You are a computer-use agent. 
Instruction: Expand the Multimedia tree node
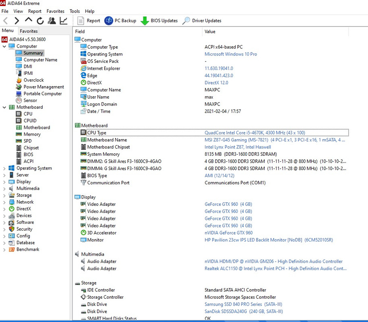(4, 188)
